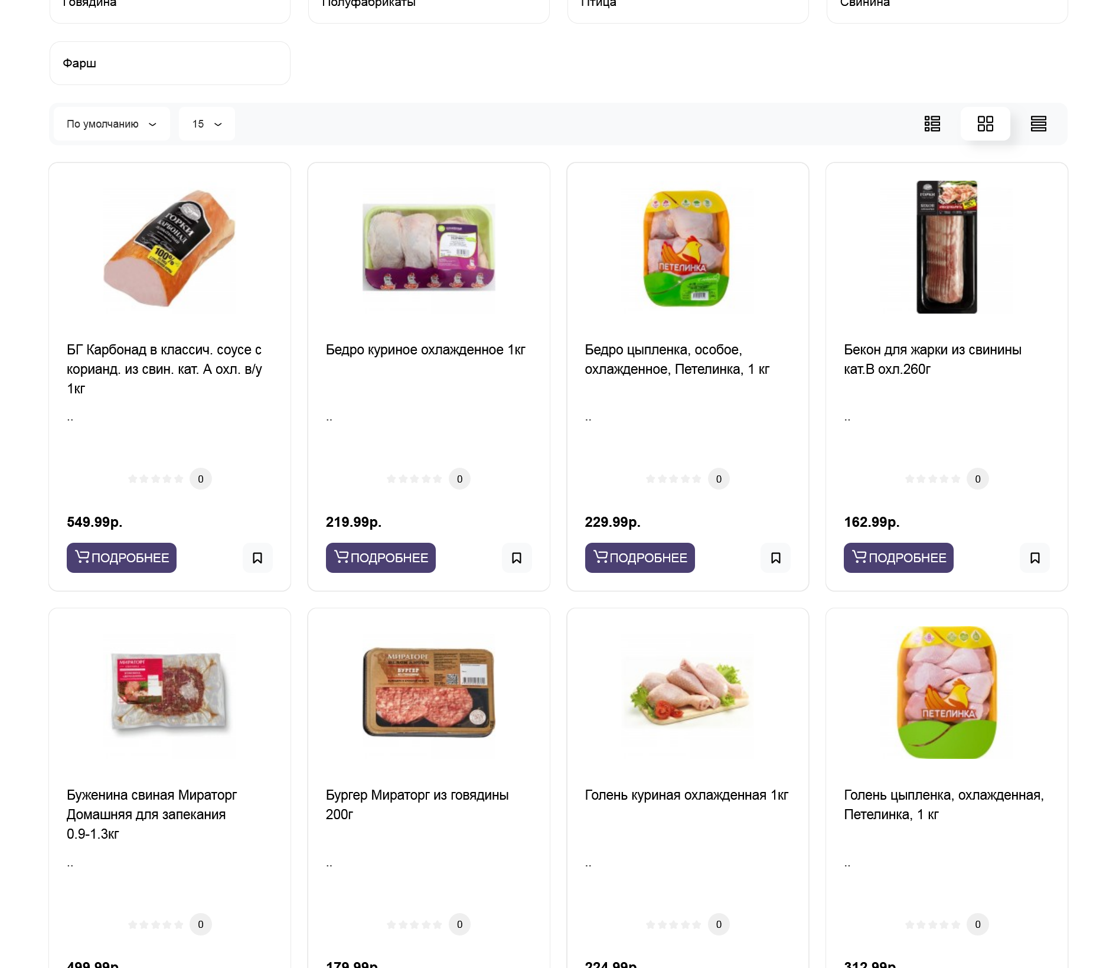This screenshot has width=1093, height=968.
Task: Open the Бургер Мираторг product image
Action: coord(429,693)
